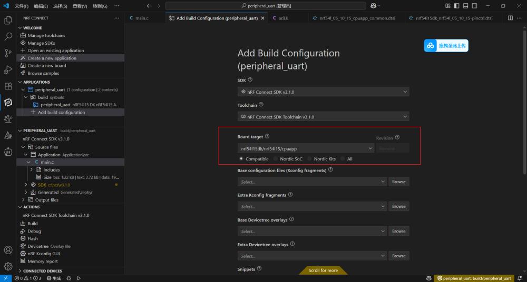Click the split editor icon
Viewport: 527px width, 282px height.
tap(510, 18)
